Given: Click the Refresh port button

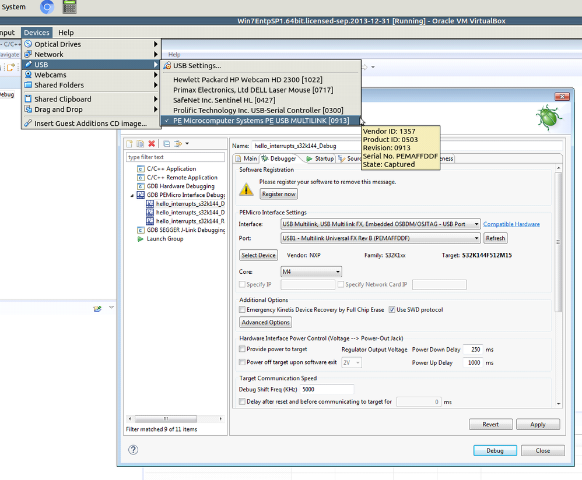Looking at the screenshot, I should [x=495, y=238].
